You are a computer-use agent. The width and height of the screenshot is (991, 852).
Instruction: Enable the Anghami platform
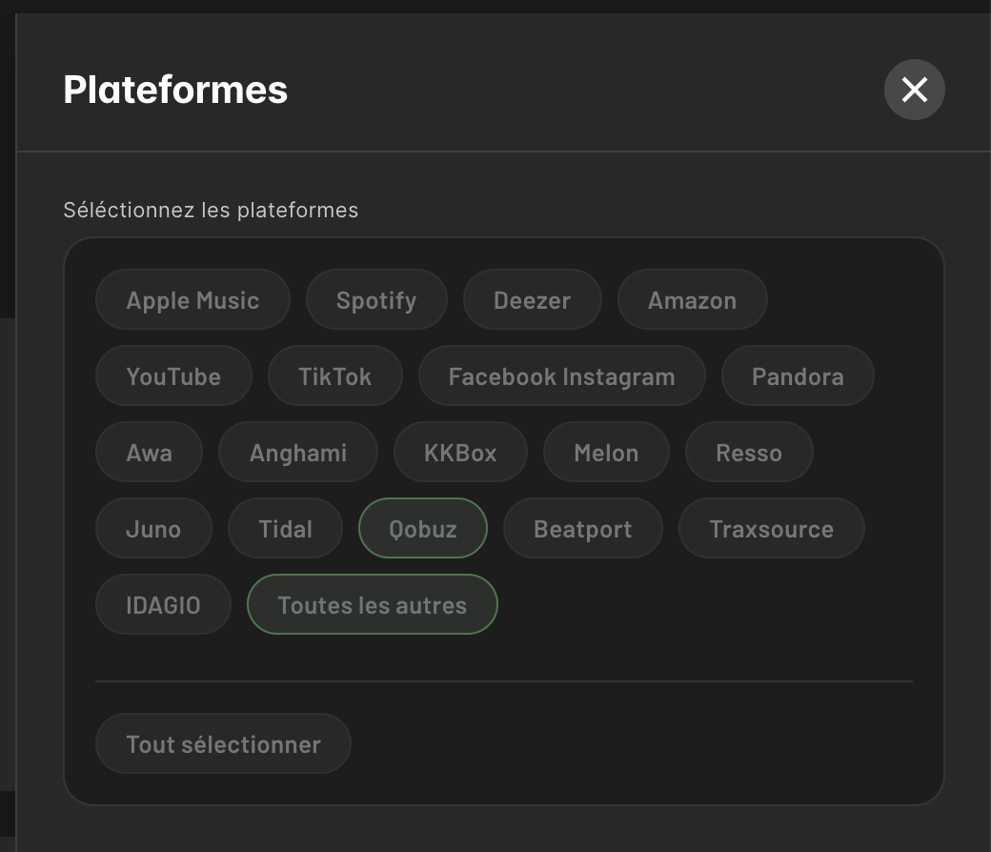click(x=298, y=453)
